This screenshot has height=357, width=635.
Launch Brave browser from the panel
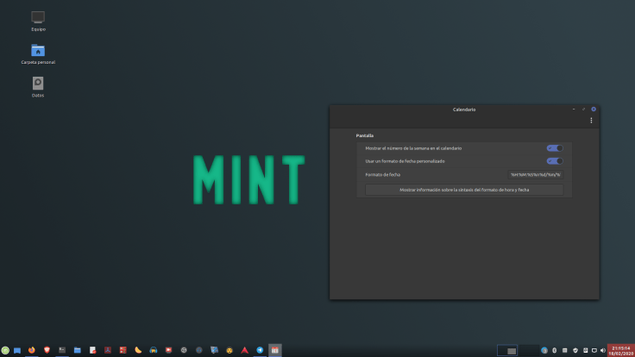[47, 350]
